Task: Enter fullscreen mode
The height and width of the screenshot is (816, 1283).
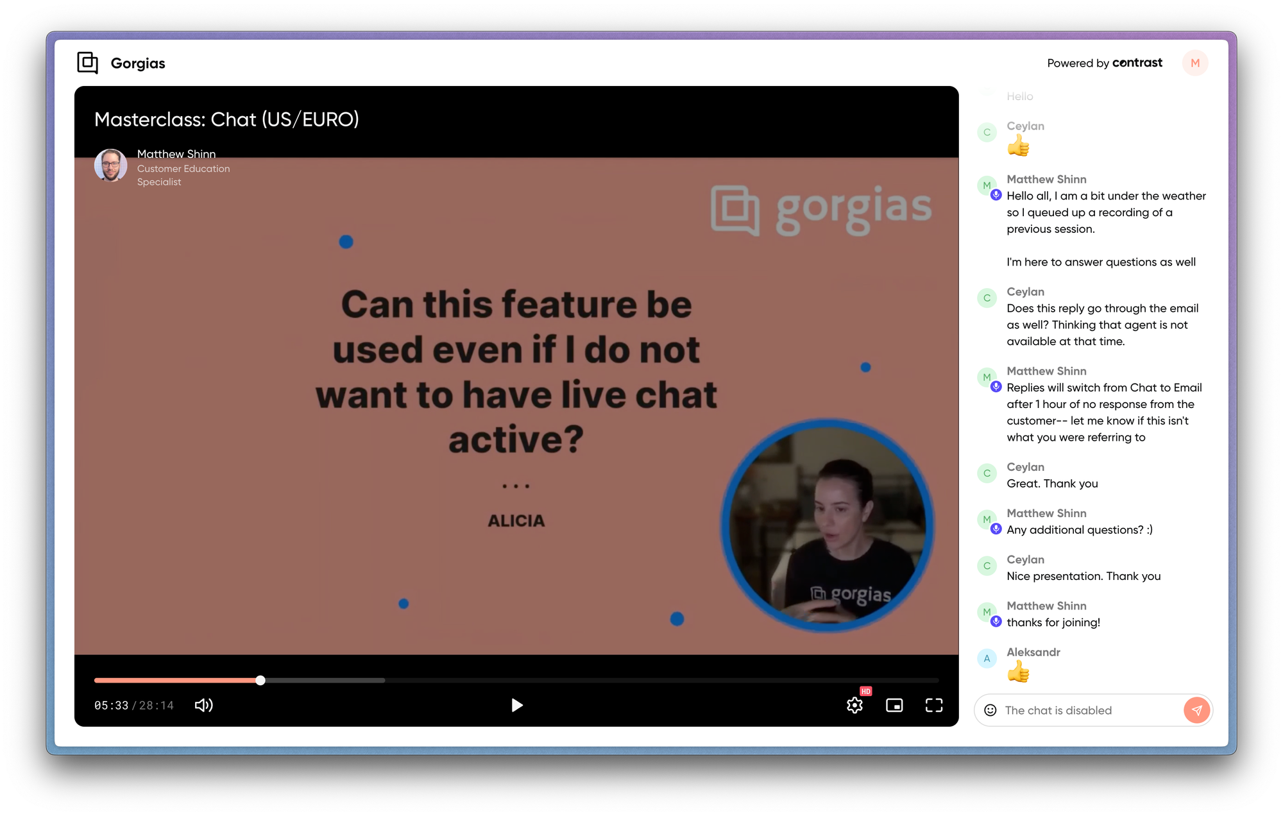Action: click(x=934, y=705)
